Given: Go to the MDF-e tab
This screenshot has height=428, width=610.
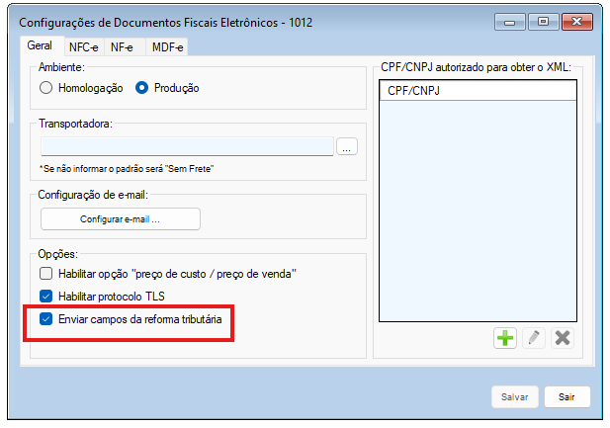Looking at the screenshot, I should 166,46.
